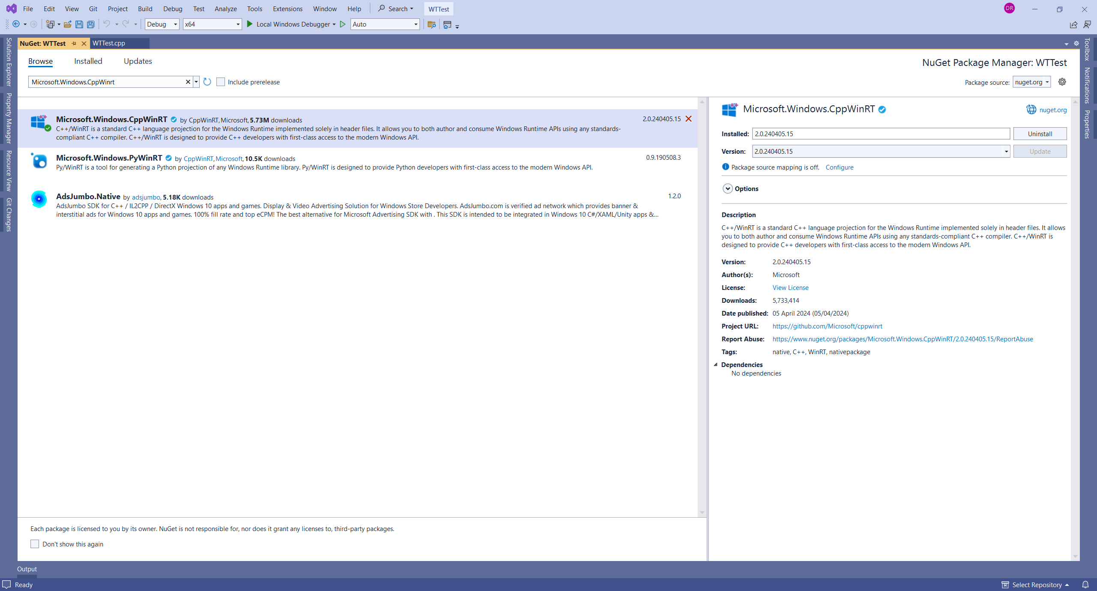Click the Save All icon

91,24
